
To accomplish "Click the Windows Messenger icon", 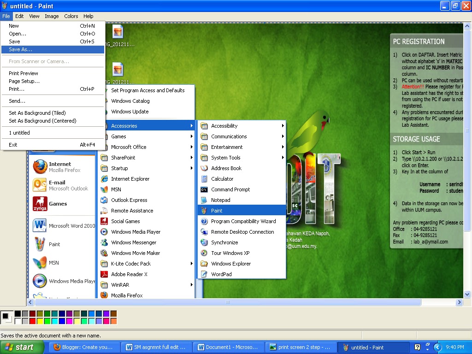I will pos(104,242).
